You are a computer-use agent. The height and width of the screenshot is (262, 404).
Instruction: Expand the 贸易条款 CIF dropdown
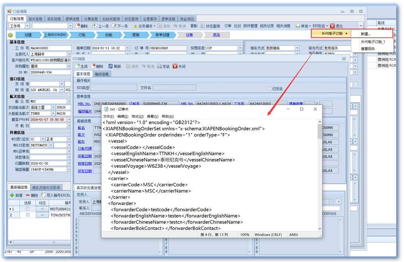pos(240,48)
